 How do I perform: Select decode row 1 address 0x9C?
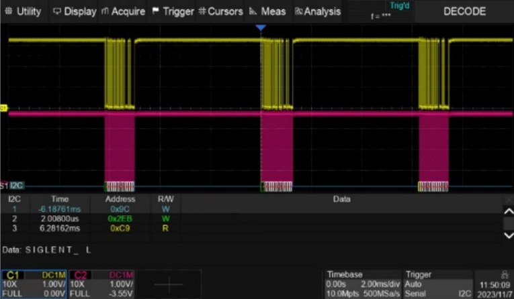pyautogui.click(x=120, y=208)
